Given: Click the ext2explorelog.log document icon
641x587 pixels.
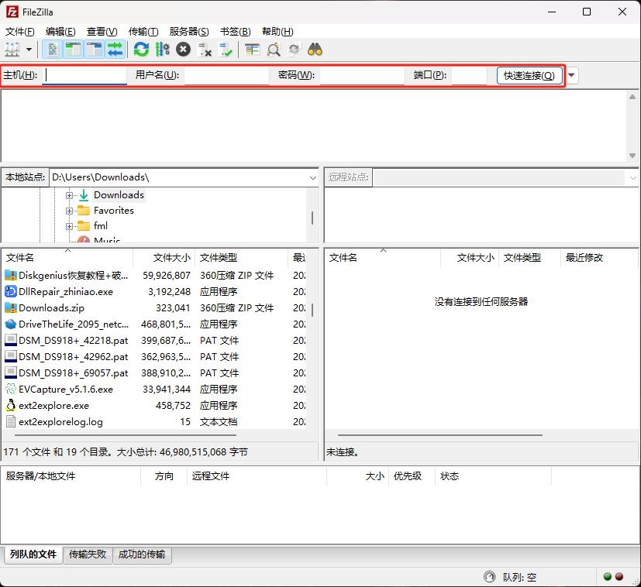Looking at the screenshot, I should tap(11, 422).
